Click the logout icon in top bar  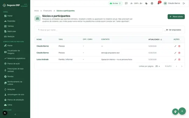184,3
